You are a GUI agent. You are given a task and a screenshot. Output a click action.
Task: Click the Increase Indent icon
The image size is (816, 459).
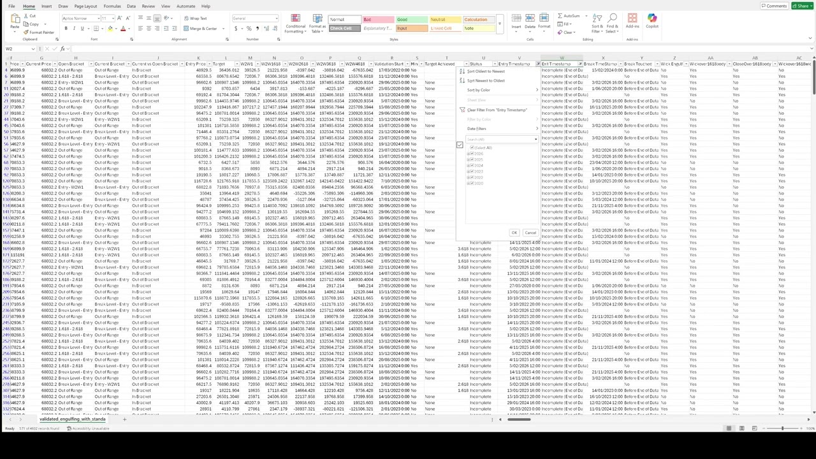175,29
